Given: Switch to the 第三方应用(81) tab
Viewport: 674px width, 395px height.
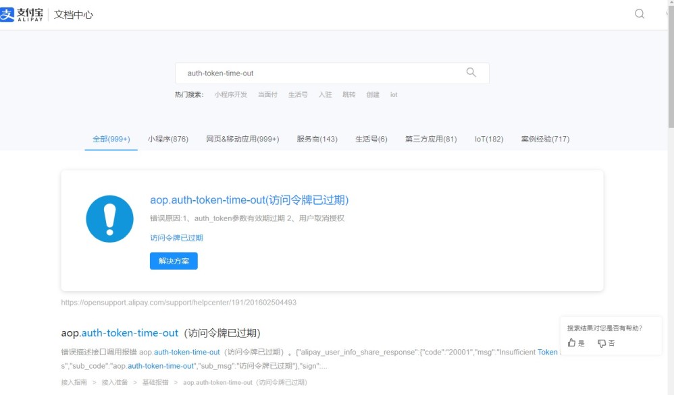Looking at the screenshot, I should (431, 139).
